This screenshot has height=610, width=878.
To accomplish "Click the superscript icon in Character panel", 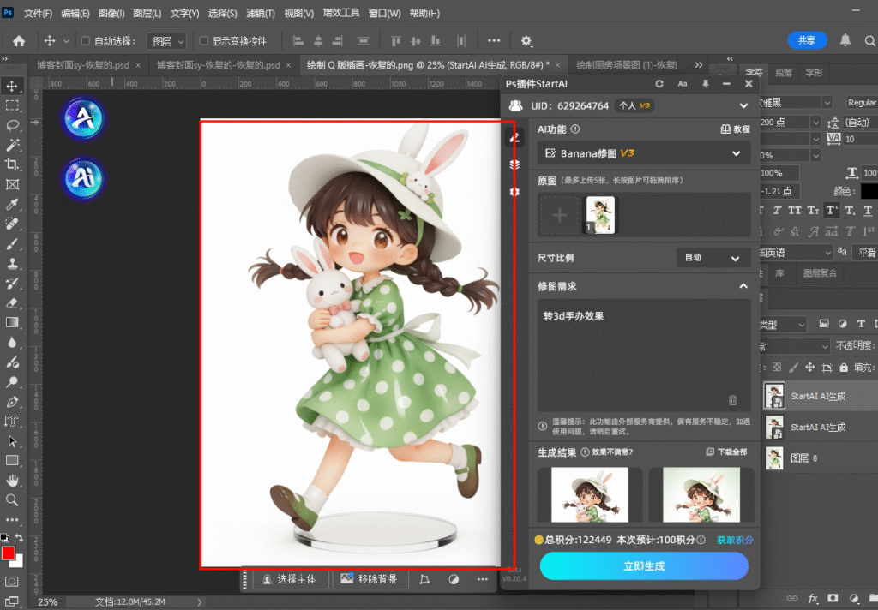I will [x=832, y=210].
